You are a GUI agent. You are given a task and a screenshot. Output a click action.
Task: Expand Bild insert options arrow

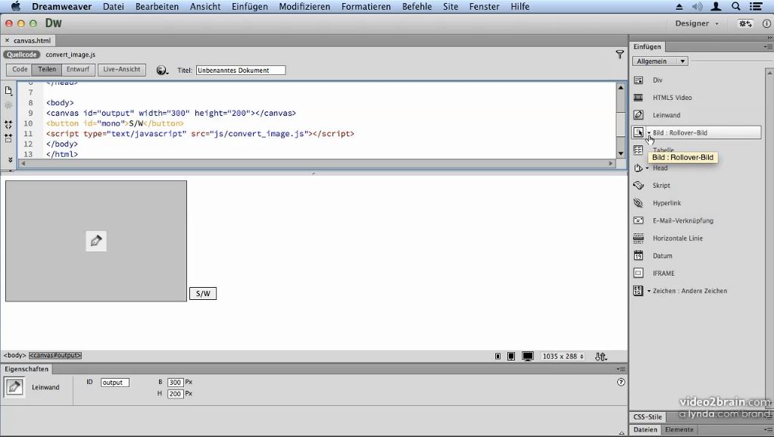(648, 133)
